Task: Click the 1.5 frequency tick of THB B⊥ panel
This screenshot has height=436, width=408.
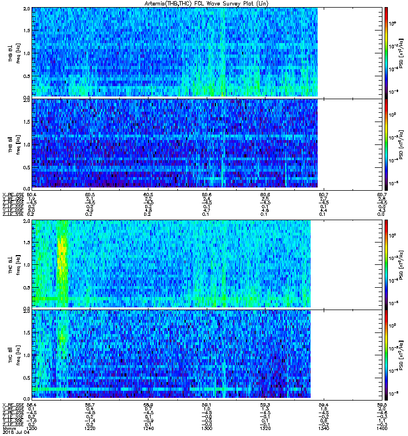Action: tap(27, 31)
